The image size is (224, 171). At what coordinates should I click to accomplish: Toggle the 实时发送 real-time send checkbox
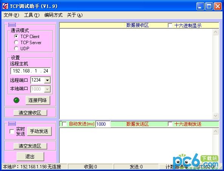[x=12, y=131]
